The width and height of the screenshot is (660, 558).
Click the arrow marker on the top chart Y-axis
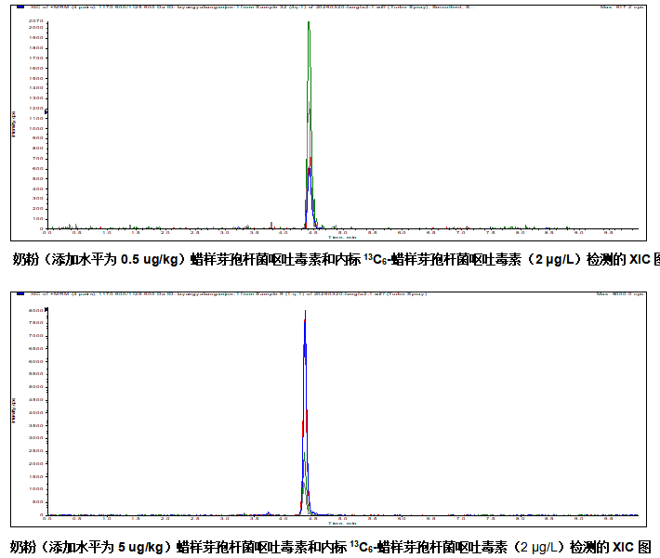tap(45, 111)
